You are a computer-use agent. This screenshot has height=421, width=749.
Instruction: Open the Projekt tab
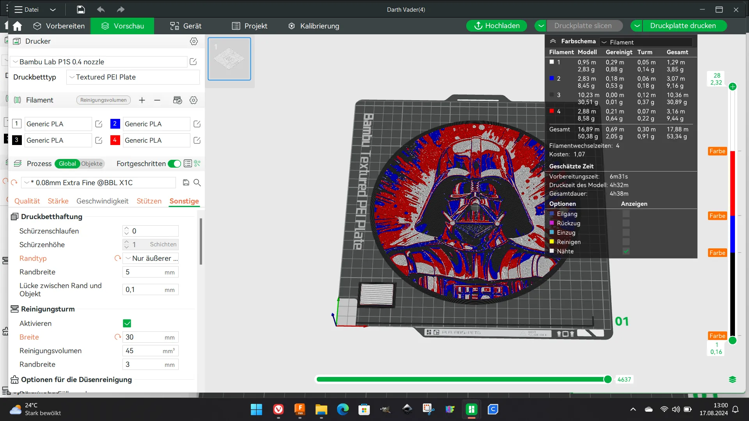point(250,26)
